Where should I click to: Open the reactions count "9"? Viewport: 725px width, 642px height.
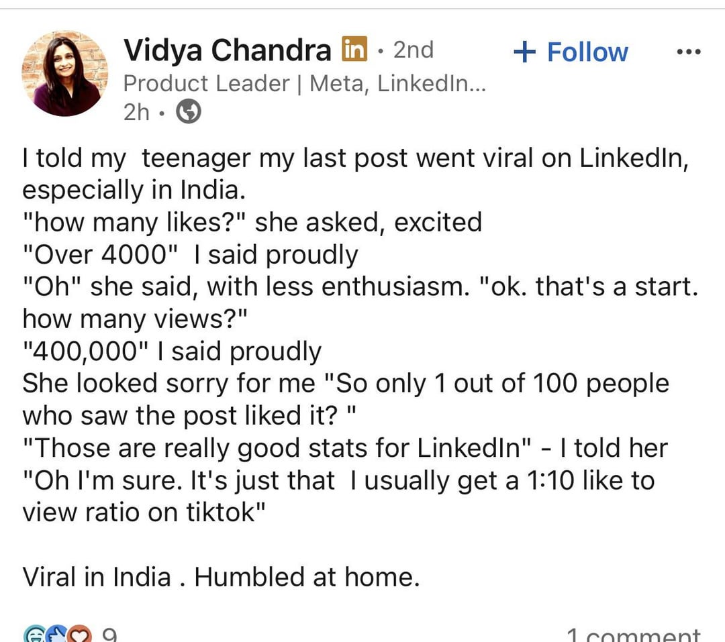pyautogui.click(x=110, y=635)
